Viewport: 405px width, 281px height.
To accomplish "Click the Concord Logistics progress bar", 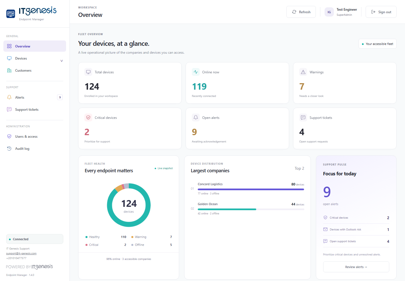I will pos(251,189).
